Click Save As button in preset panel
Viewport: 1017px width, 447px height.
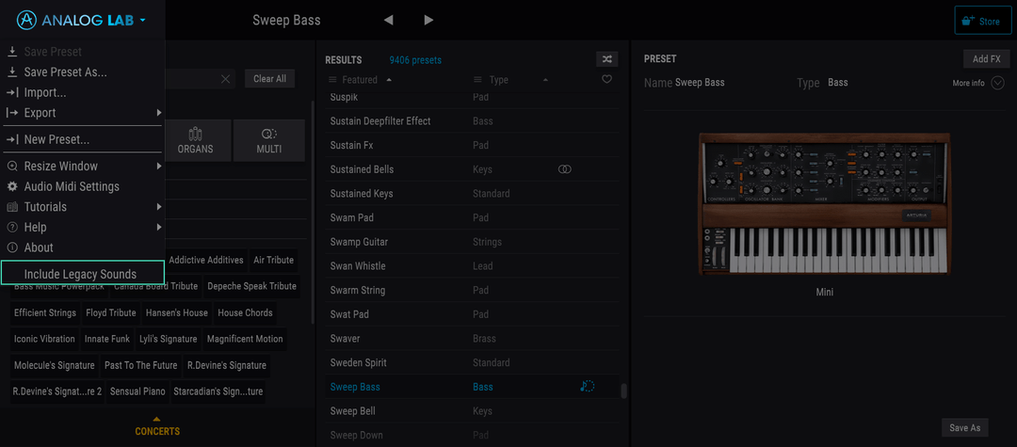pyautogui.click(x=964, y=427)
